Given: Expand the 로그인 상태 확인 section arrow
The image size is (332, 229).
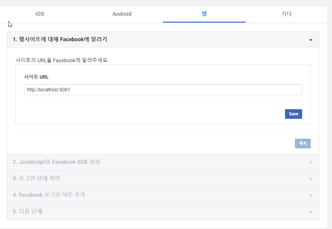Looking at the screenshot, I should pyautogui.click(x=311, y=179).
